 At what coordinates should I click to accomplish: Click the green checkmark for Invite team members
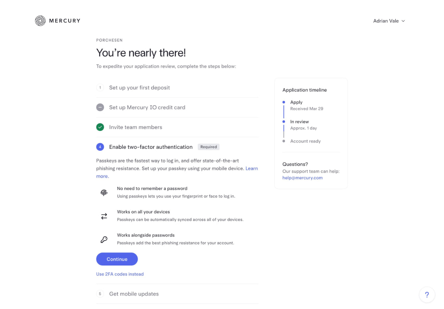pos(100,127)
